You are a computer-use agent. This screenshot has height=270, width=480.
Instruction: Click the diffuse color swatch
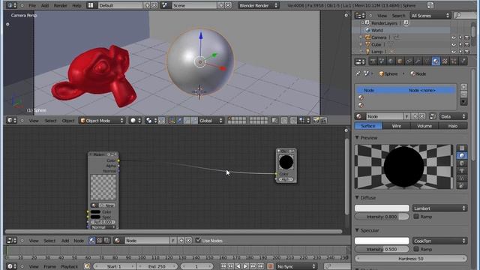(382, 208)
